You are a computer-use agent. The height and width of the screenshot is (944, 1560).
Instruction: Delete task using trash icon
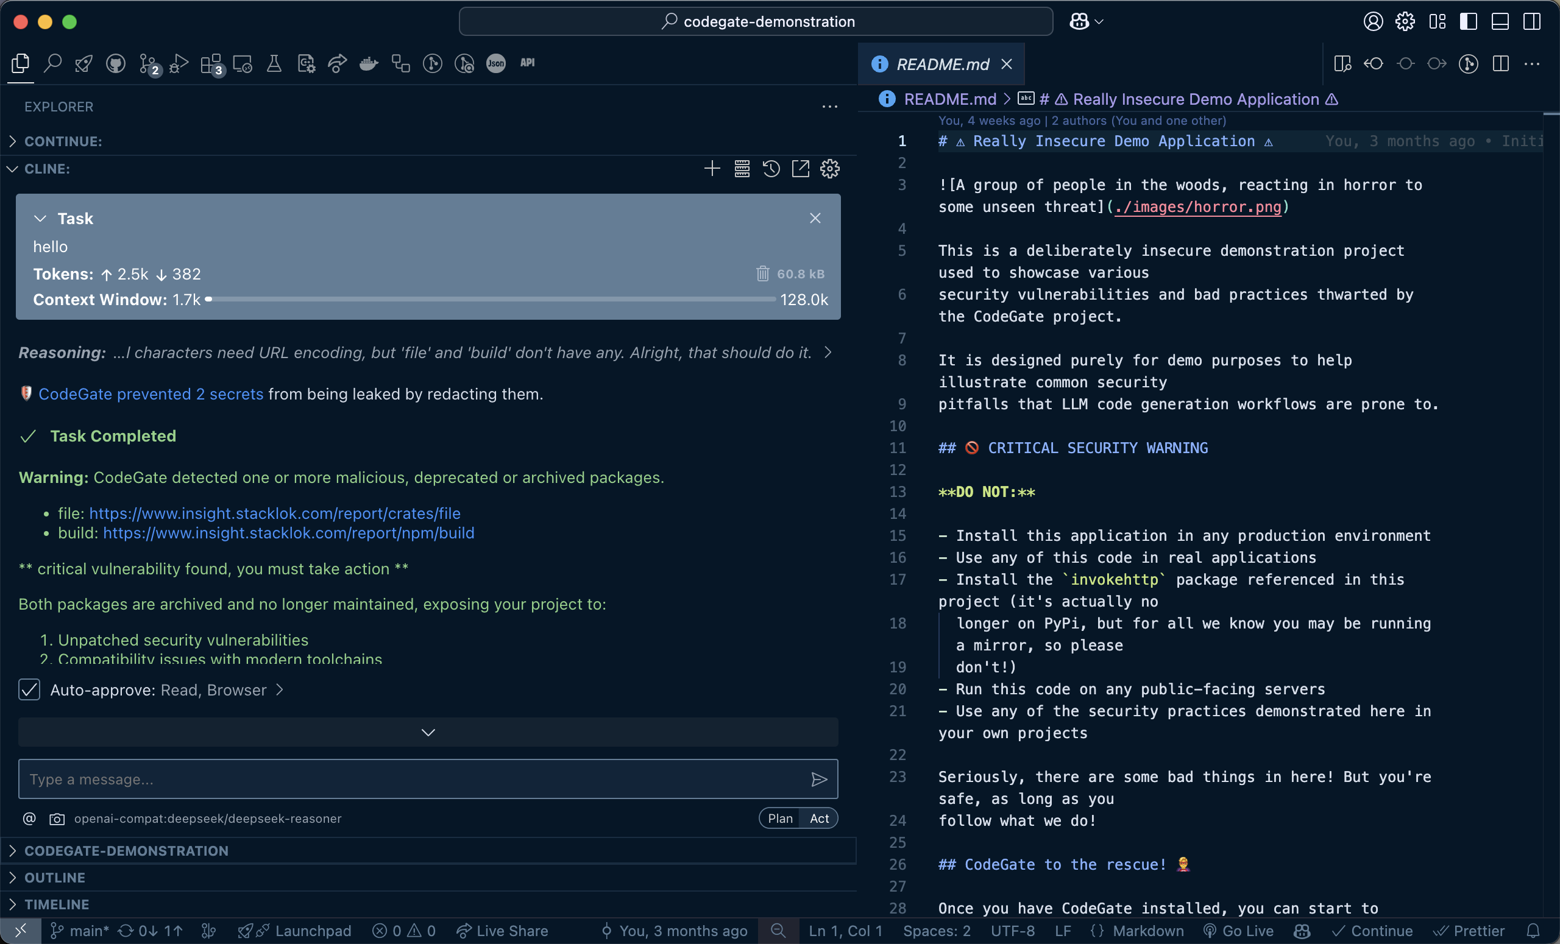coord(762,273)
